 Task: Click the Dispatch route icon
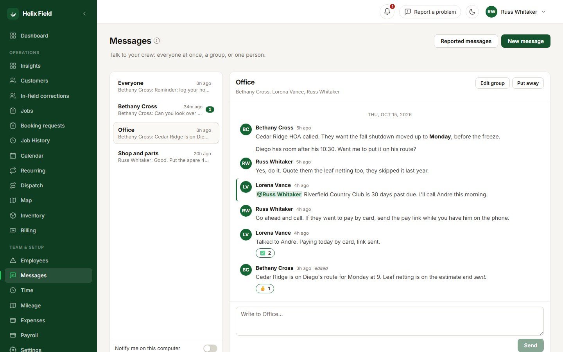pyautogui.click(x=13, y=185)
